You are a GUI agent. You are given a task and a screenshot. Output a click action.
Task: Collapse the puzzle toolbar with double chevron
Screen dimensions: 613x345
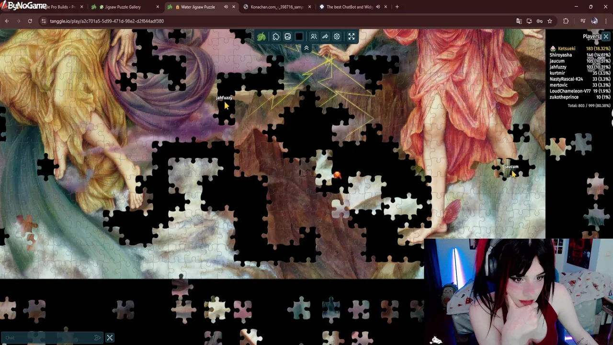coord(306,48)
